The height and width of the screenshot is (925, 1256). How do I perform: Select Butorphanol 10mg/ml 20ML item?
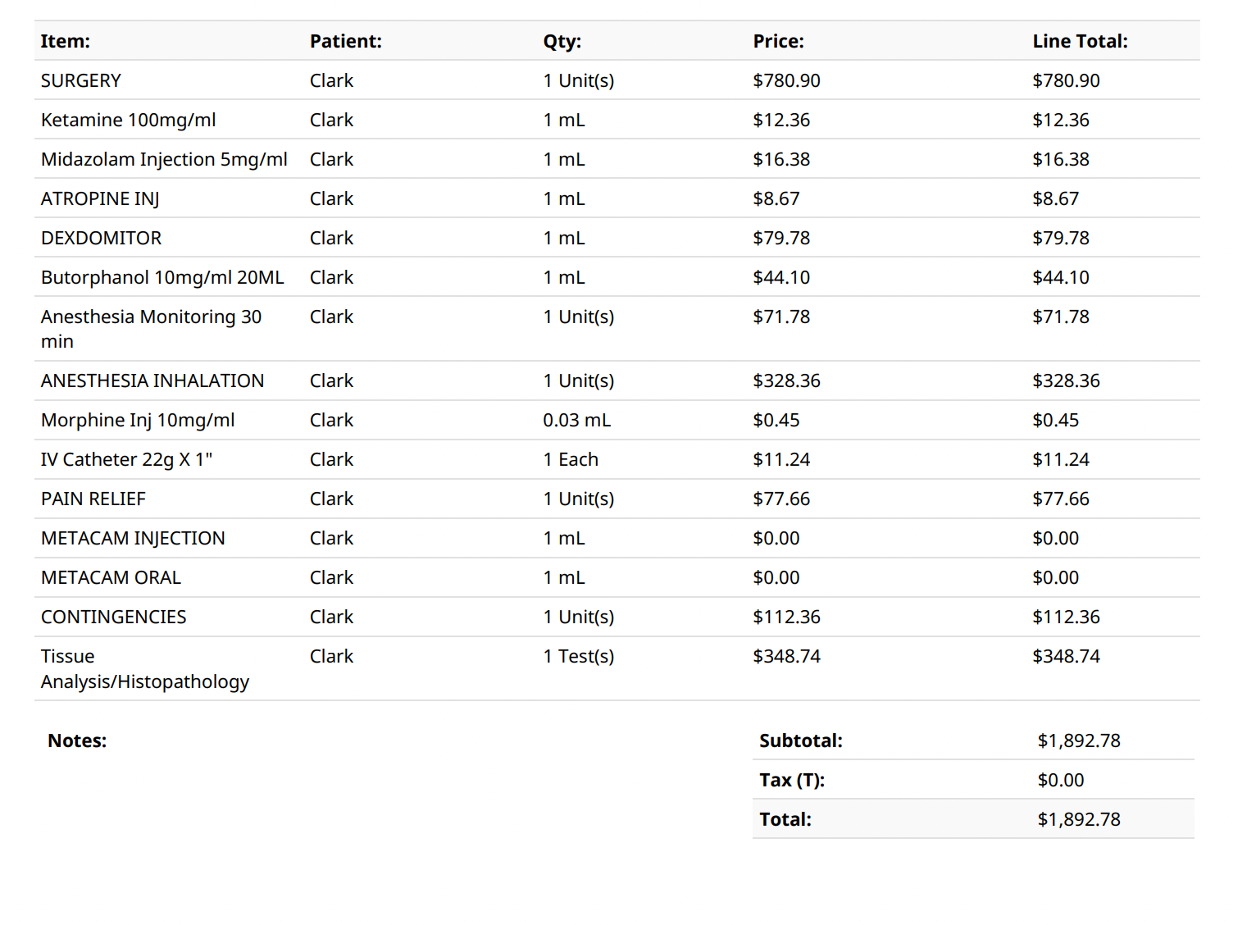[162, 277]
